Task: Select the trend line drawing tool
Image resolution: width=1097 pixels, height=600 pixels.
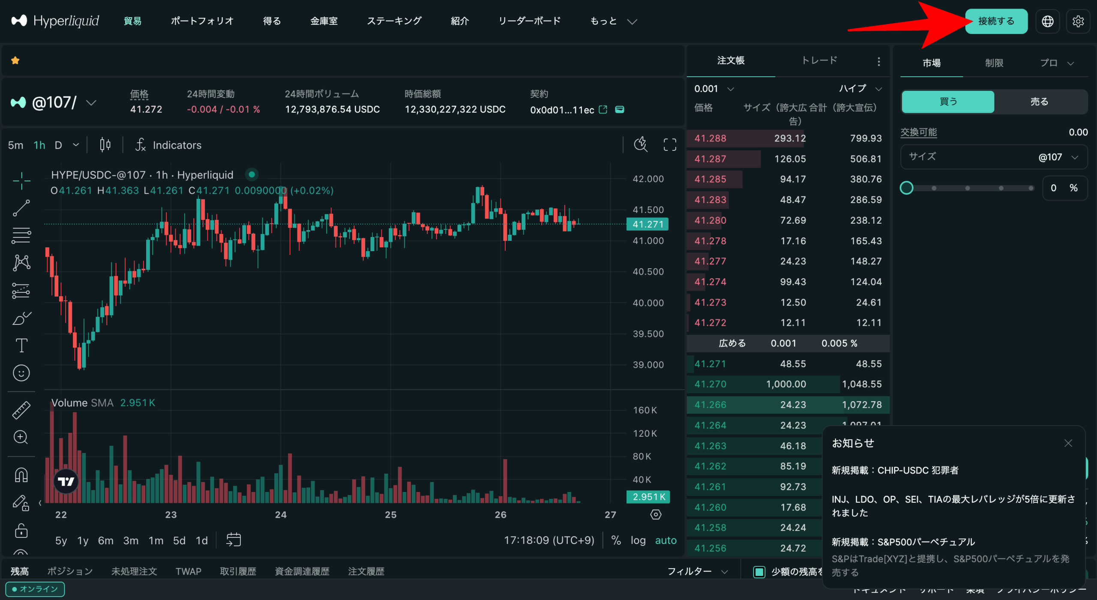Action: (x=21, y=208)
